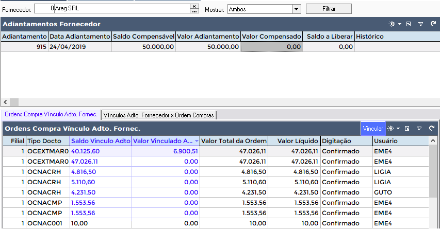
Task: Open the Mostrar dropdown showing Ambos
Action: click(296, 9)
